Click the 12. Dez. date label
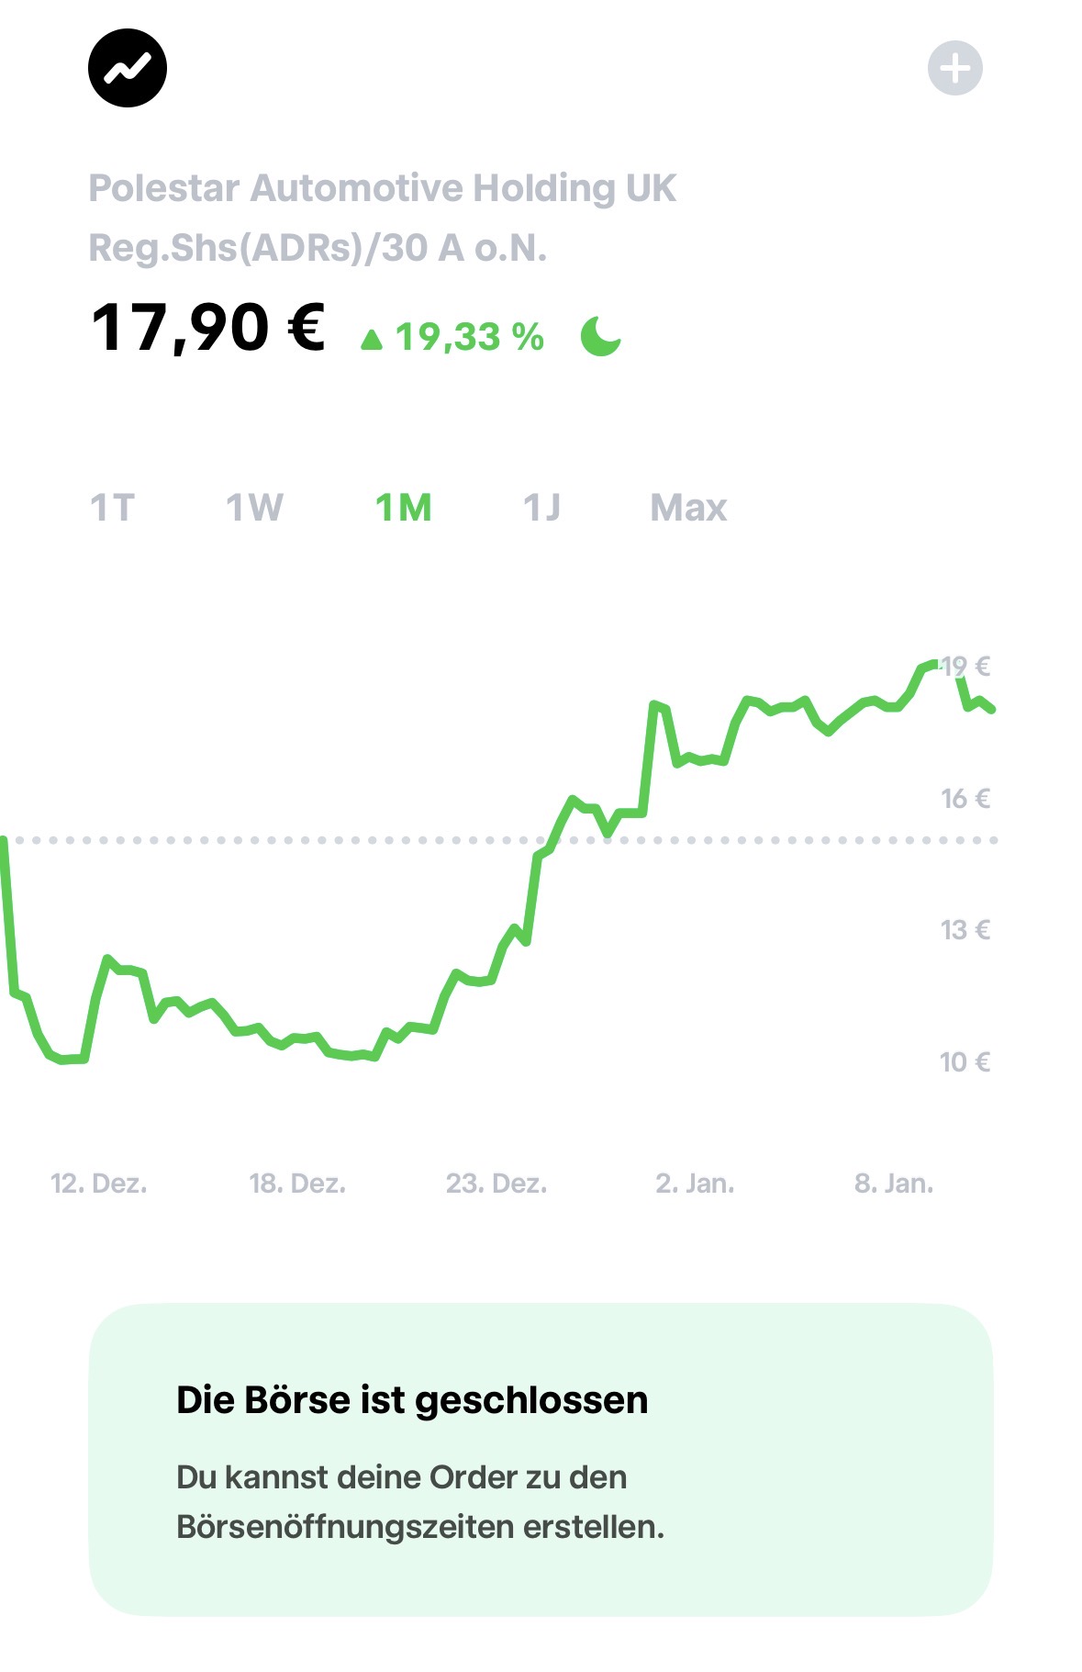1082x1672 pixels. point(99,1184)
